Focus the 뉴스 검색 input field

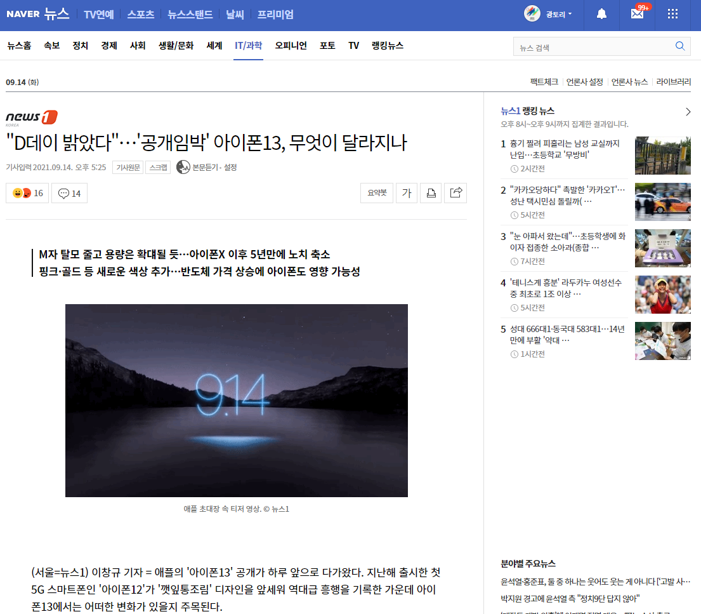594,46
